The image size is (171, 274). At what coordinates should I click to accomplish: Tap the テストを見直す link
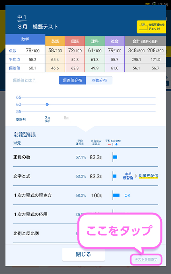(x=146, y=259)
